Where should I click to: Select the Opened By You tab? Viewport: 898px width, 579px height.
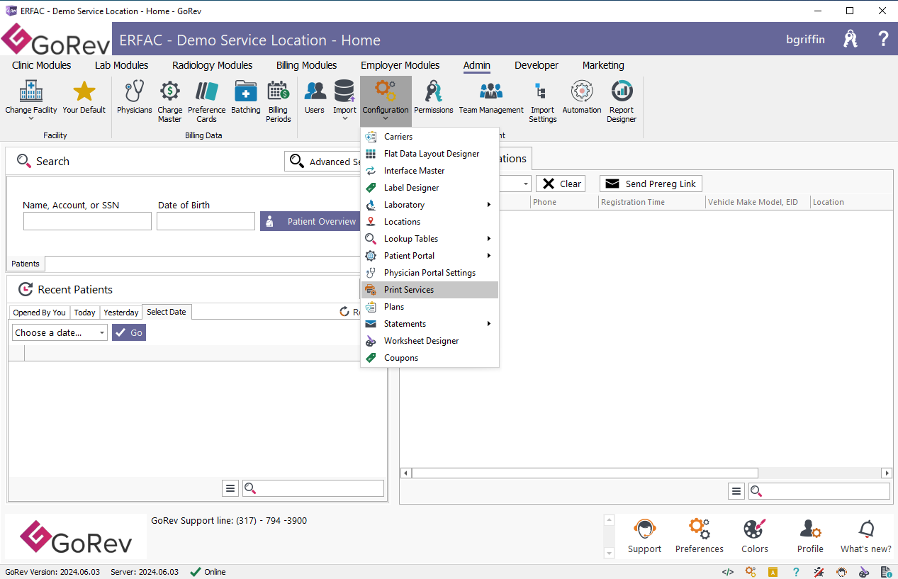click(x=40, y=313)
